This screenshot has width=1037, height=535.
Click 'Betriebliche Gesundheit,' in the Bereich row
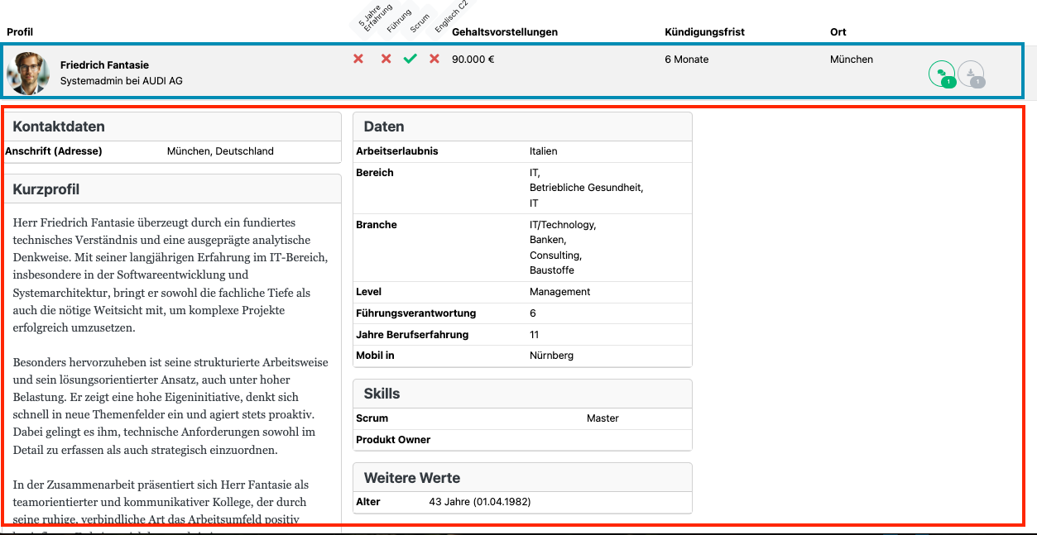(x=587, y=188)
